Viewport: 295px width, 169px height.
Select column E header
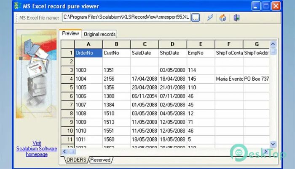[201, 44]
